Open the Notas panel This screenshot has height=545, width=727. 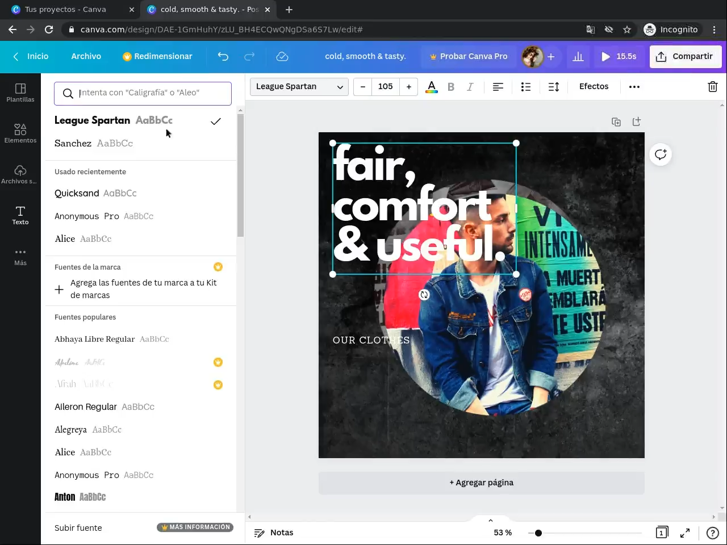point(274,533)
